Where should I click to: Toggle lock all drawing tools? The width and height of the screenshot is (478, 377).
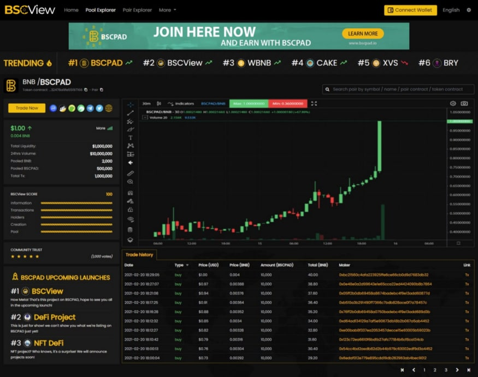click(131, 210)
